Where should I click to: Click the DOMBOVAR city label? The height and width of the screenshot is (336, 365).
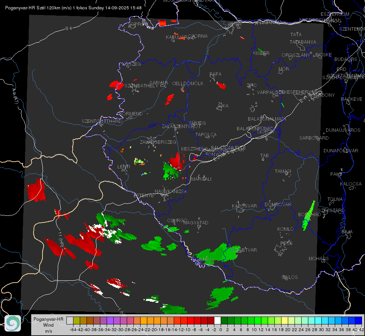pyautogui.click(x=278, y=204)
